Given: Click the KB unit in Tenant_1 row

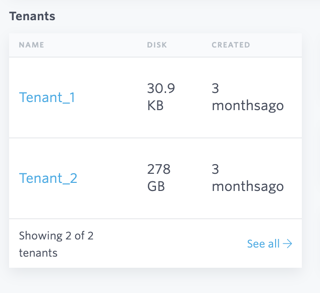Looking at the screenshot, I should (155, 106).
